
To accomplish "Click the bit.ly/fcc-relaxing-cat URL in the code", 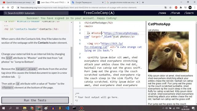I will [104, 45].
